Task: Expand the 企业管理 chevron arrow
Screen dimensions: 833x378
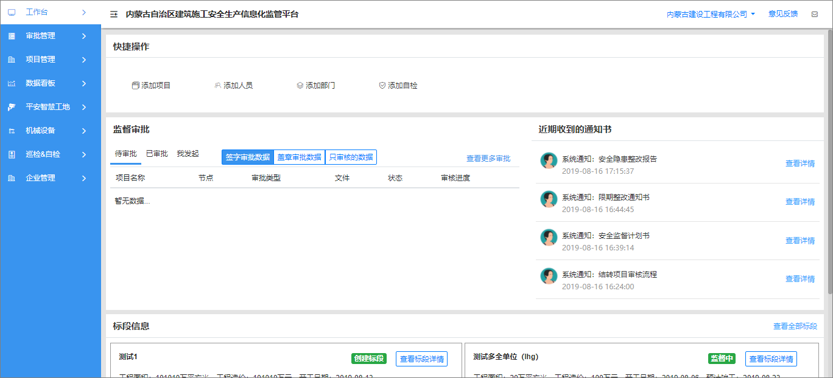Action: 84,178
